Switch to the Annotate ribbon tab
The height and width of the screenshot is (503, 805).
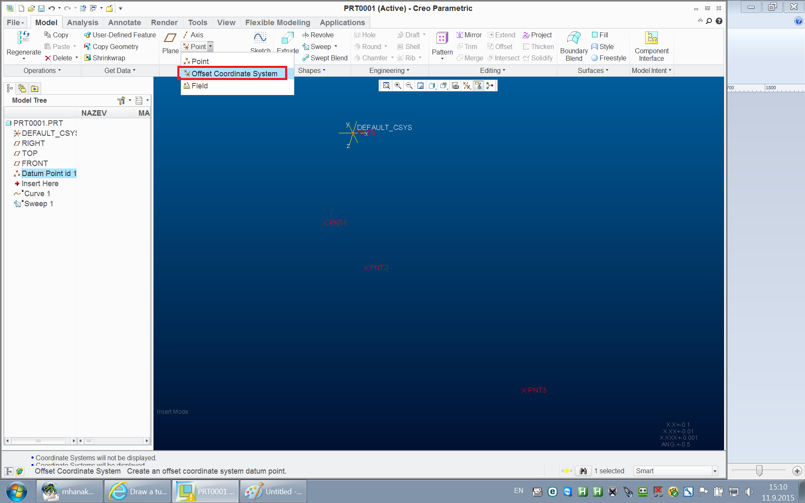125,23
